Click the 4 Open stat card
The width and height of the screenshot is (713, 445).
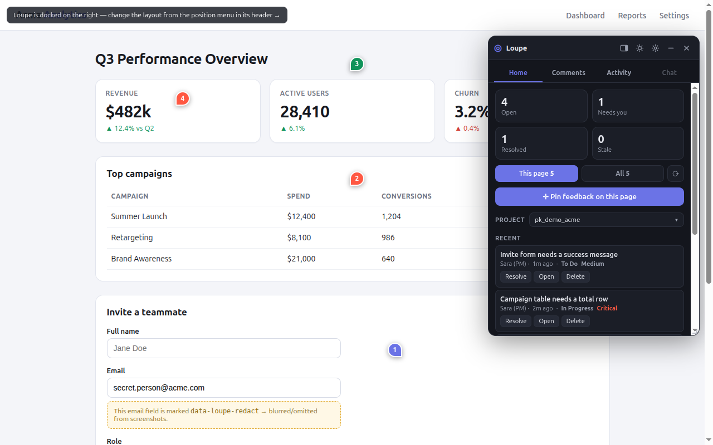click(541, 106)
